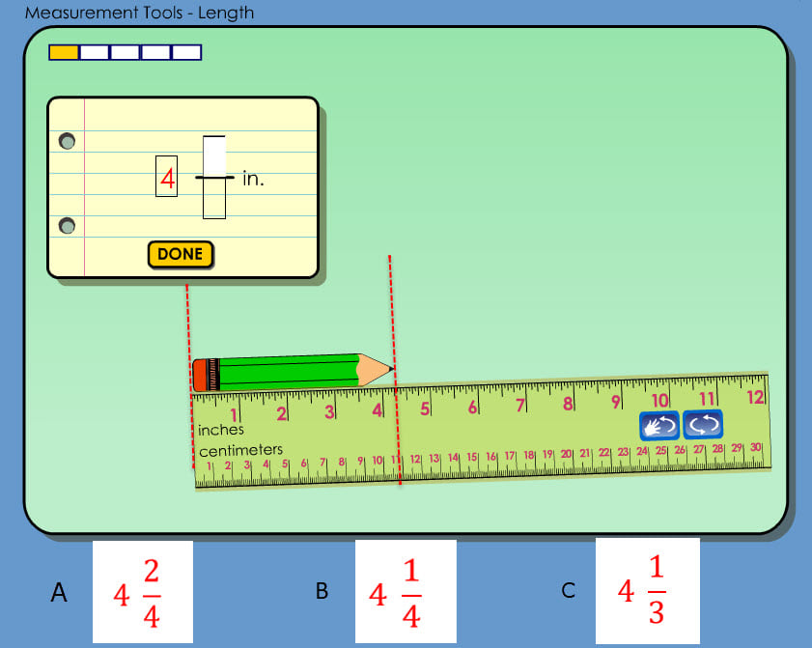This screenshot has height=648, width=812.
Task: Click the last empty progress bar segment
Action: (x=186, y=52)
